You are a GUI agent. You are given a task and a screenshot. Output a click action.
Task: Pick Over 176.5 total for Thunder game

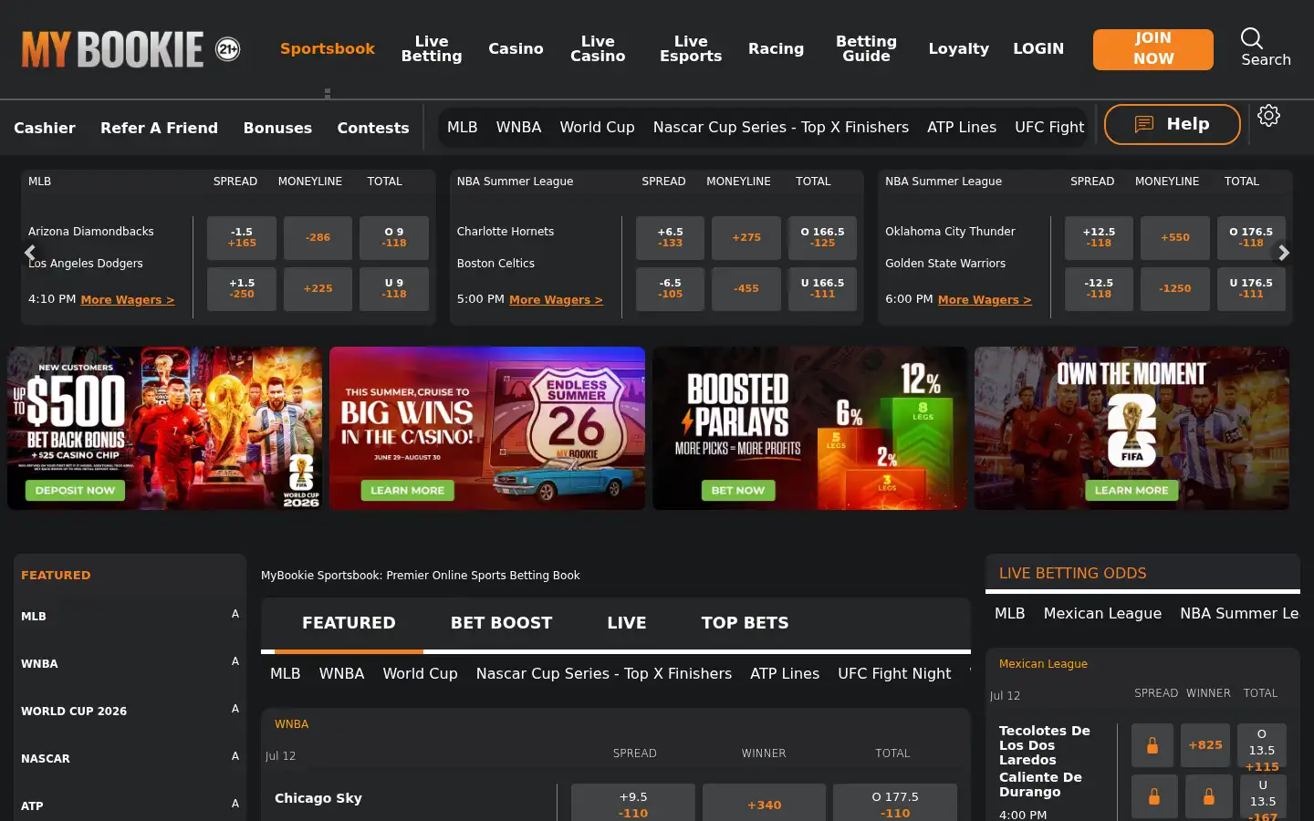point(1251,237)
